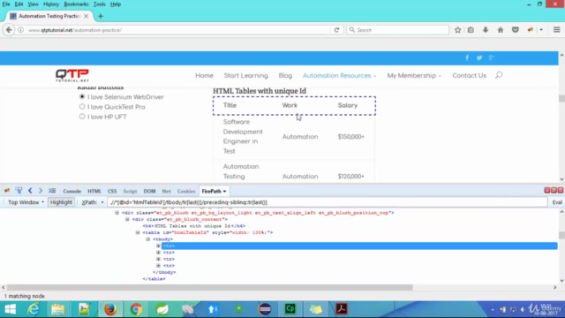This screenshot has height=318, width=565.
Task: Toggle the Firebug command line icon
Action: click(x=52, y=191)
